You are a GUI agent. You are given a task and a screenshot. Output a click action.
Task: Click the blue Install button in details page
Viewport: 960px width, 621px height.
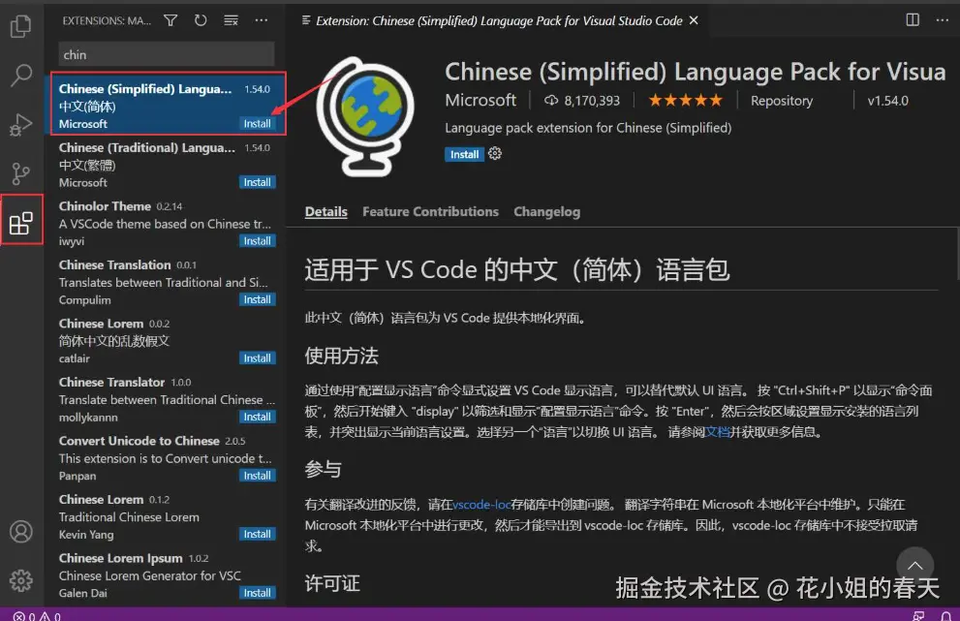(x=464, y=154)
